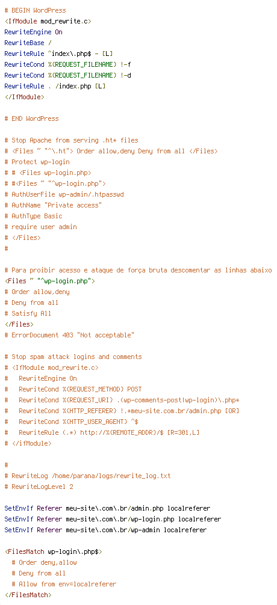Click the ErrorDocument 403 comment line

69,334
